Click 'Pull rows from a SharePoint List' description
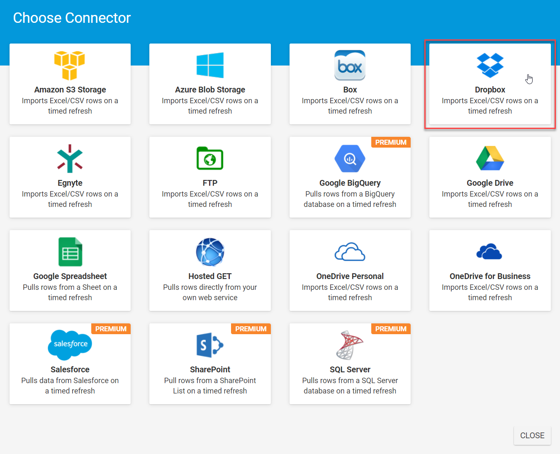 tap(210, 386)
